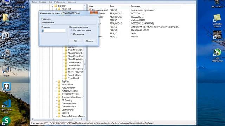225x126 pixels.
Task: Click the AppKey folder icon
Action: pyautogui.click(x=59, y=81)
